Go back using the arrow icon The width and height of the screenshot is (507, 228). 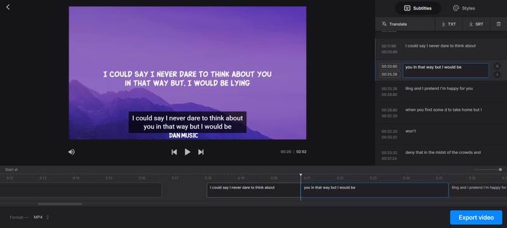pos(8,7)
